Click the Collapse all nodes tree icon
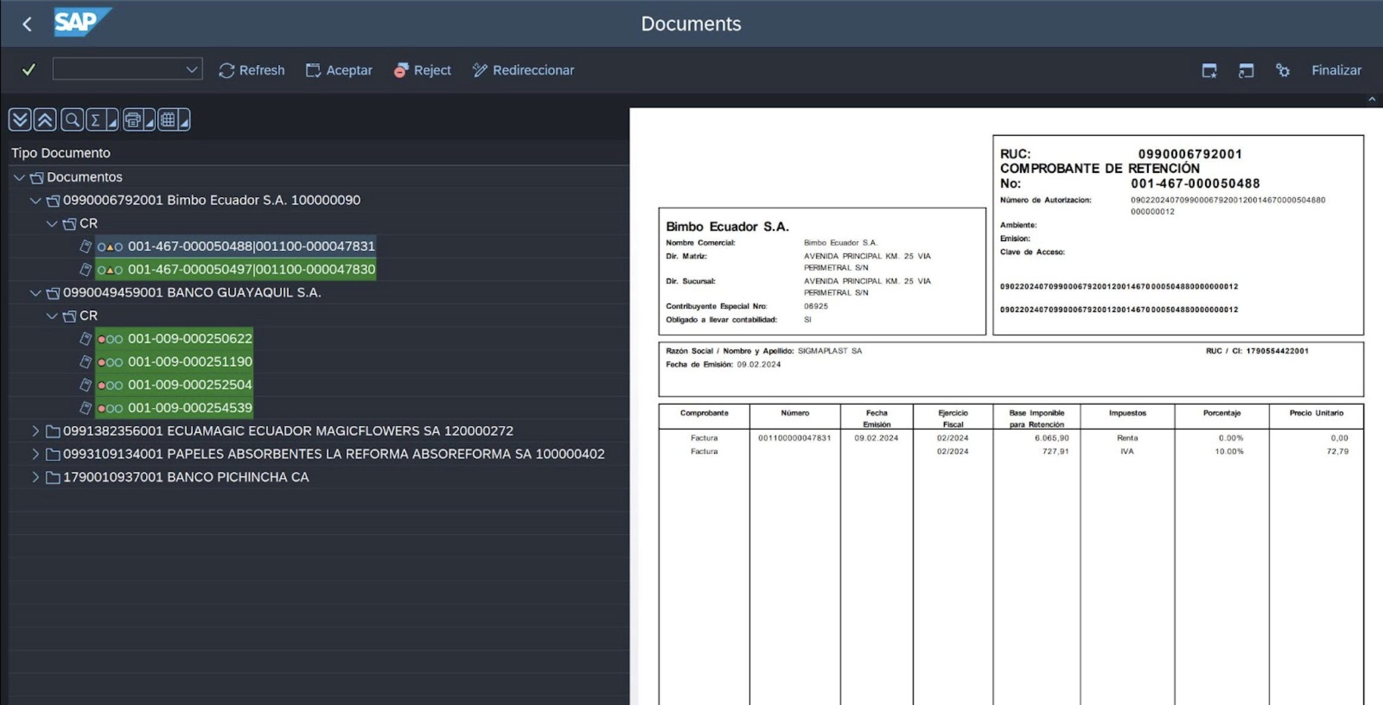Viewport: 1383px width, 705px height. (x=45, y=120)
